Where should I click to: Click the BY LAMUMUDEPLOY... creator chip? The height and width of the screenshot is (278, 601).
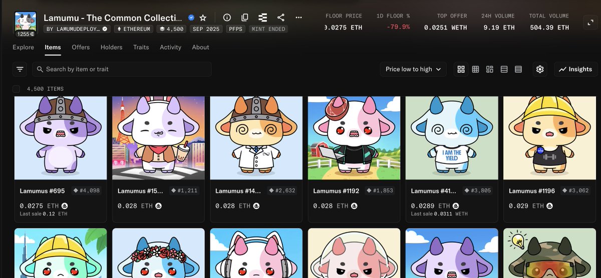coord(77,29)
